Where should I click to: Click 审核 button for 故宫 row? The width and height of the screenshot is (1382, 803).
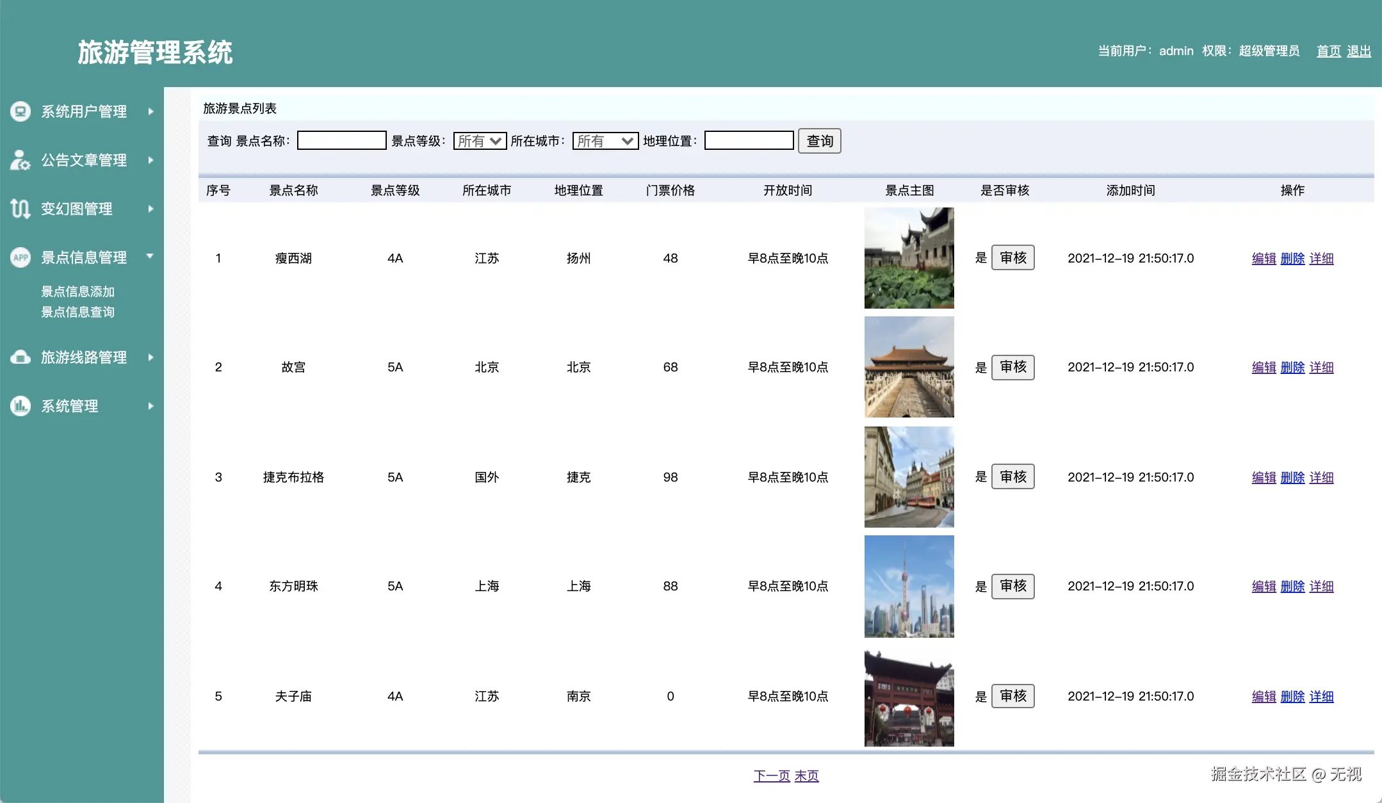tap(1012, 367)
